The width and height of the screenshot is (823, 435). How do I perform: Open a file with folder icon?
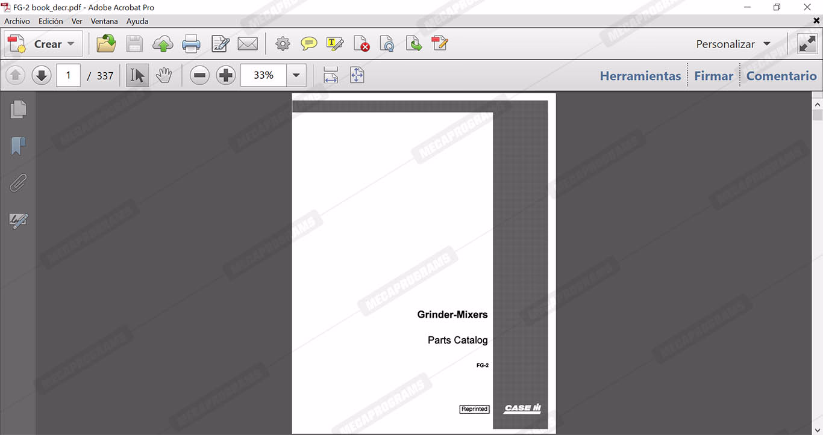pos(106,44)
